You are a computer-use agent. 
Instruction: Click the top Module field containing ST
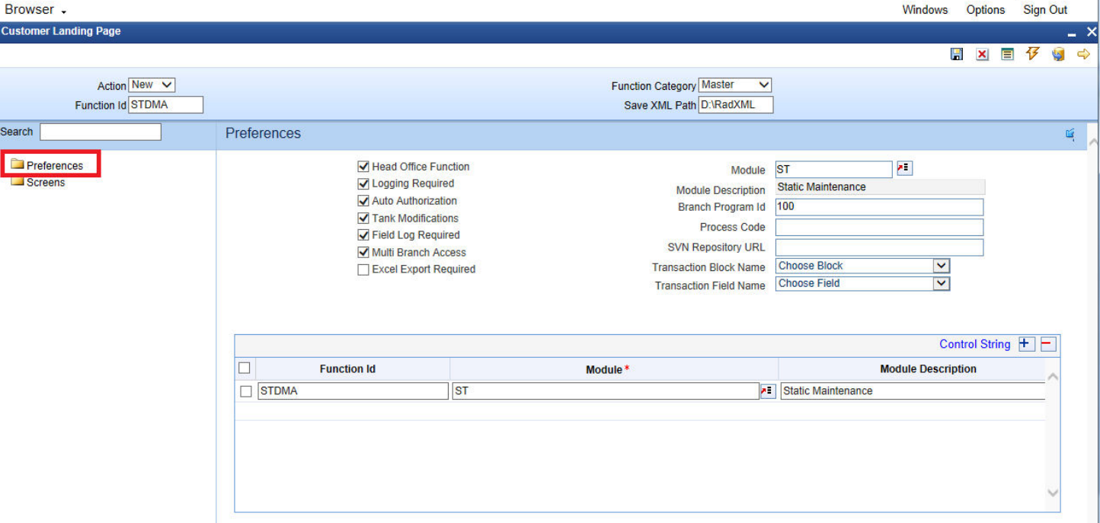[833, 169]
